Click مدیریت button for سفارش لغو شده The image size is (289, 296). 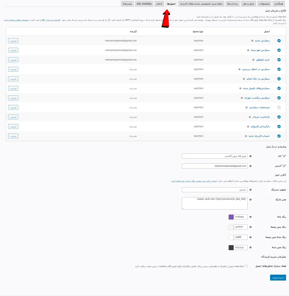(x=13, y=50)
